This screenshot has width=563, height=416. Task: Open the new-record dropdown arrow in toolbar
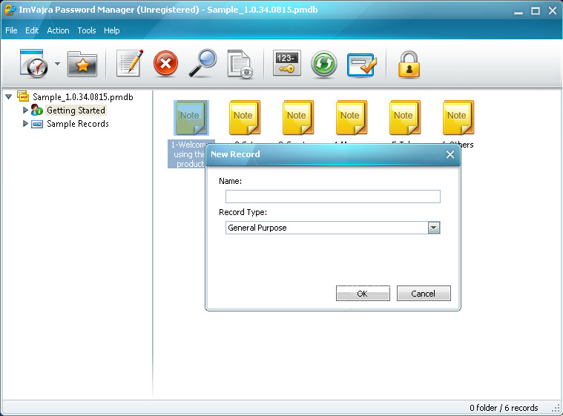(x=57, y=64)
